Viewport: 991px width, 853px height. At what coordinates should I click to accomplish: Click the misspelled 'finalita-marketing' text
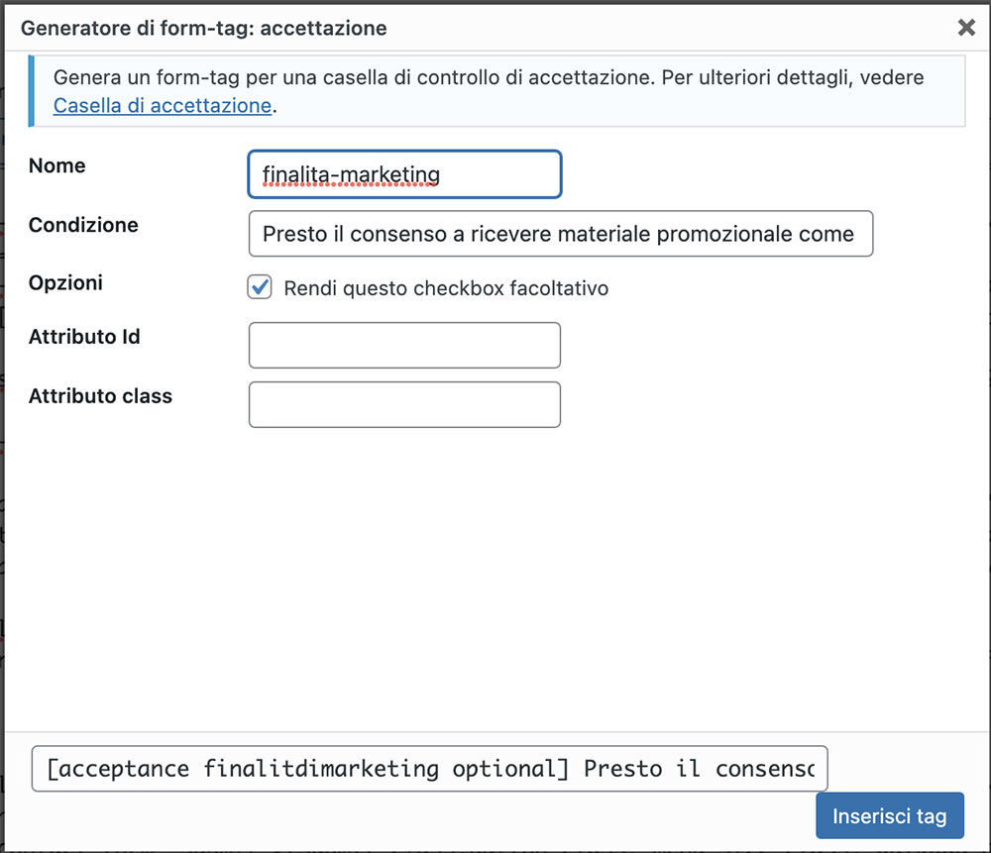point(351,174)
